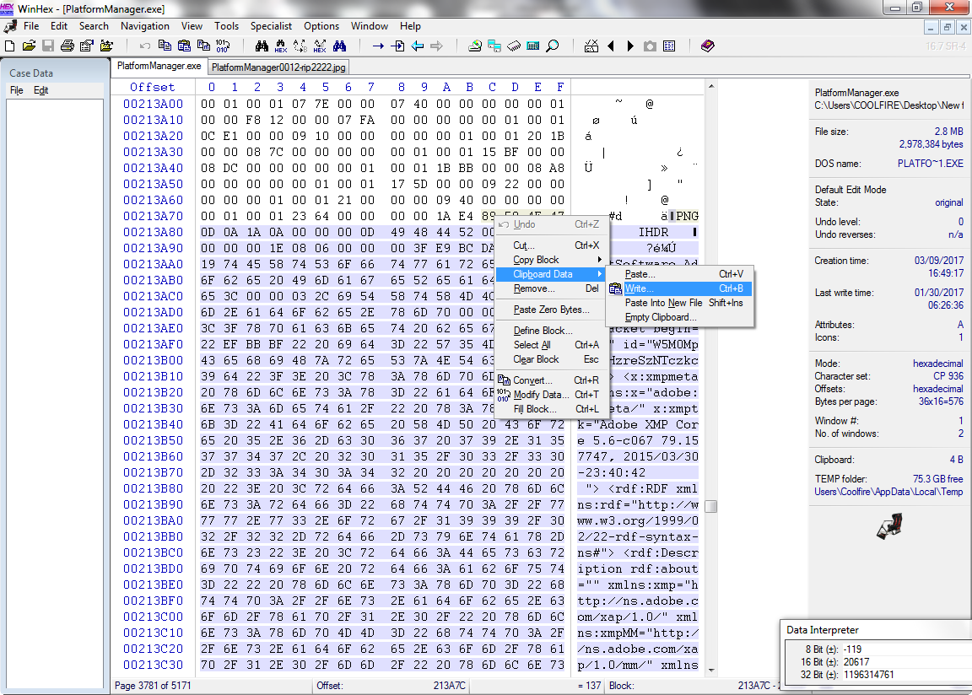
Task: Open the Options menu
Action: [x=321, y=26]
